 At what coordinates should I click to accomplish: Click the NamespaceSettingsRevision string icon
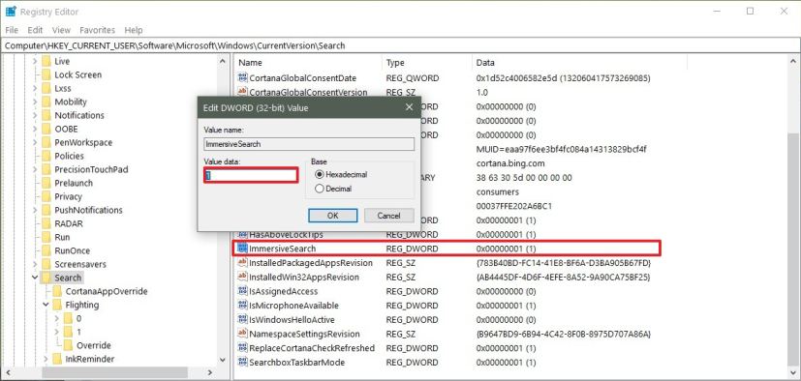click(x=243, y=334)
